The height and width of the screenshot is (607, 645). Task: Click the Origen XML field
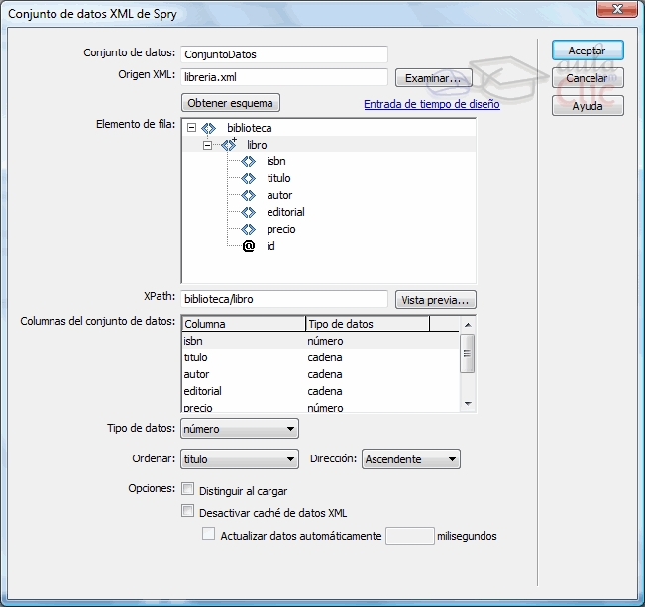click(x=284, y=77)
